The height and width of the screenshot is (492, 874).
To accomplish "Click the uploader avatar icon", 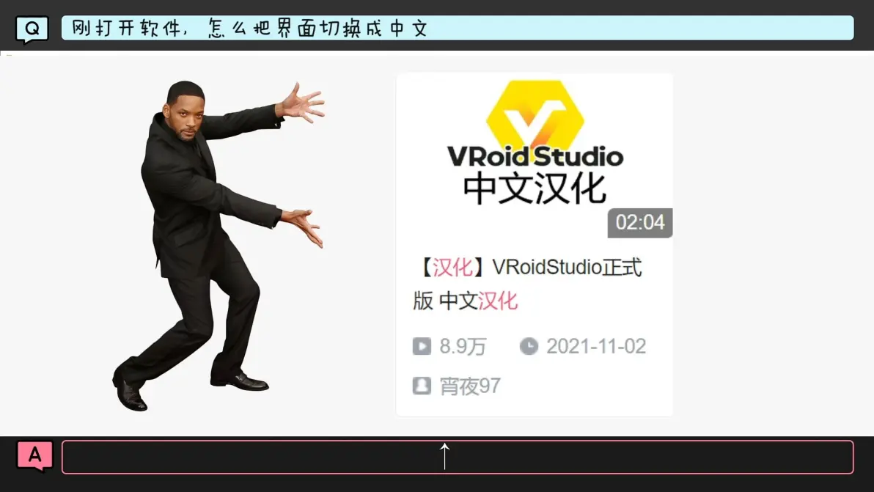I will click(x=422, y=386).
